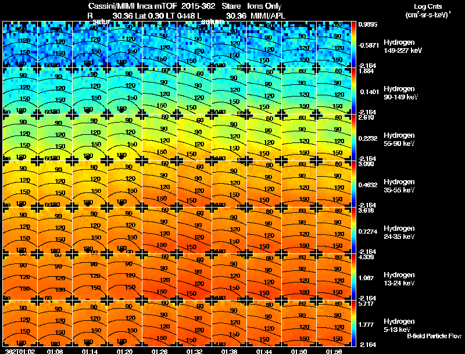Click the 0.1401 color scale value
The height and width of the screenshot is (354, 465).
(369, 92)
